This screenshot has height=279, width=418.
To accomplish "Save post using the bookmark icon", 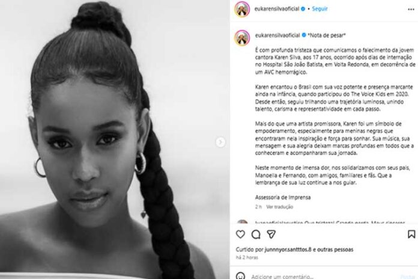I will [411, 234].
